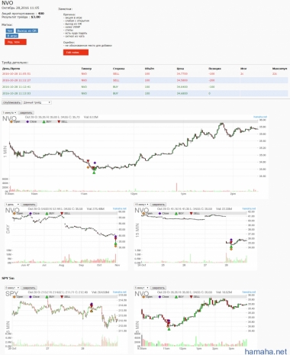Open the hamaha.net link on the NVO 5 MIN chart

[249, 292]
